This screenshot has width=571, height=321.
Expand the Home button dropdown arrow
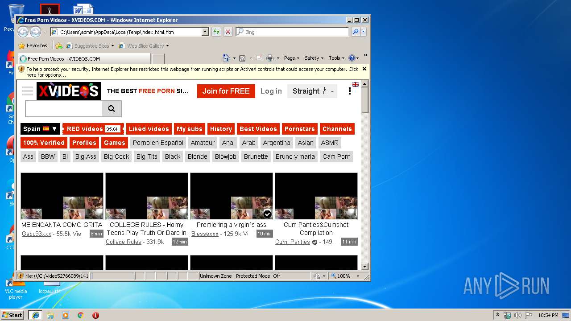(x=234, y=58)
